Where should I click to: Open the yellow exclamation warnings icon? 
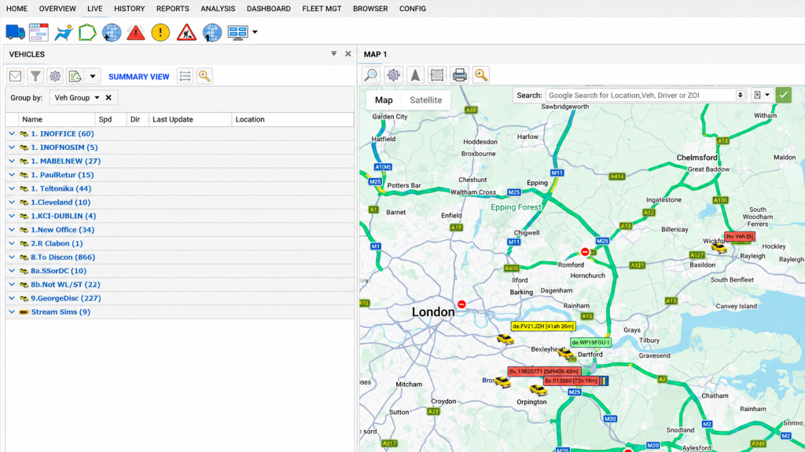(160, 32)
